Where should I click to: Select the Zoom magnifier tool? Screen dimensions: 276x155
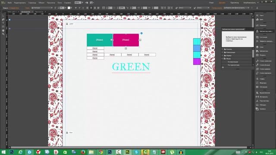pos(3,34)
